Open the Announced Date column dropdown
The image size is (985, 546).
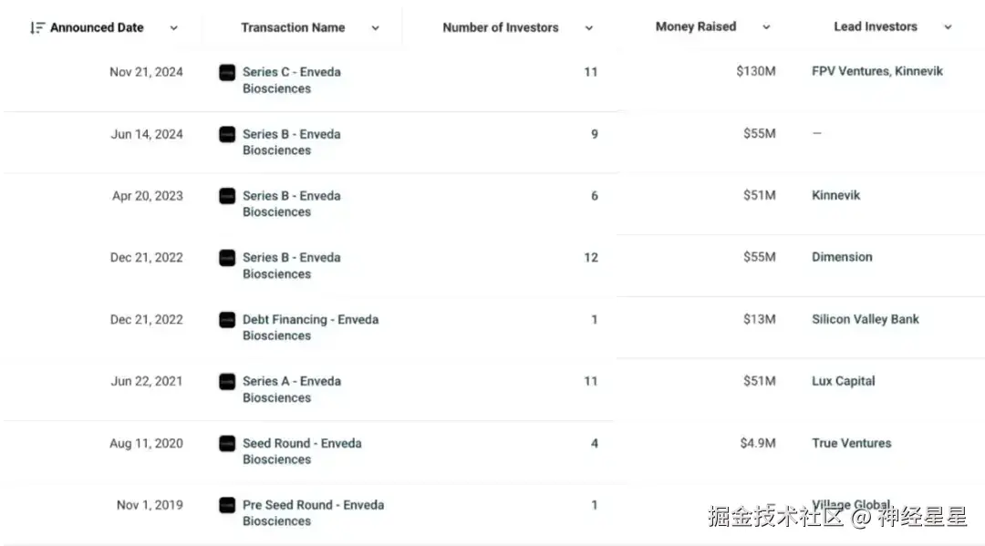pos(174,28)
